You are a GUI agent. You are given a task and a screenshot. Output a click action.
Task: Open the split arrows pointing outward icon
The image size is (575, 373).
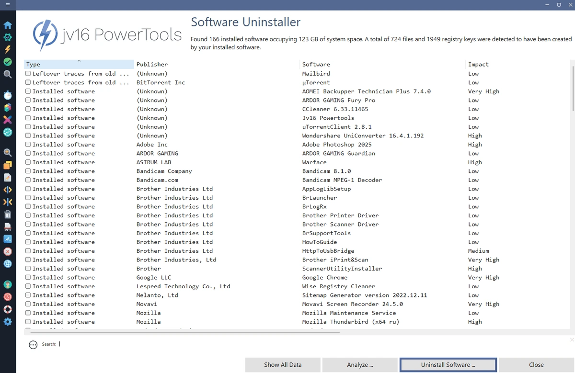[x=8, y=190]
